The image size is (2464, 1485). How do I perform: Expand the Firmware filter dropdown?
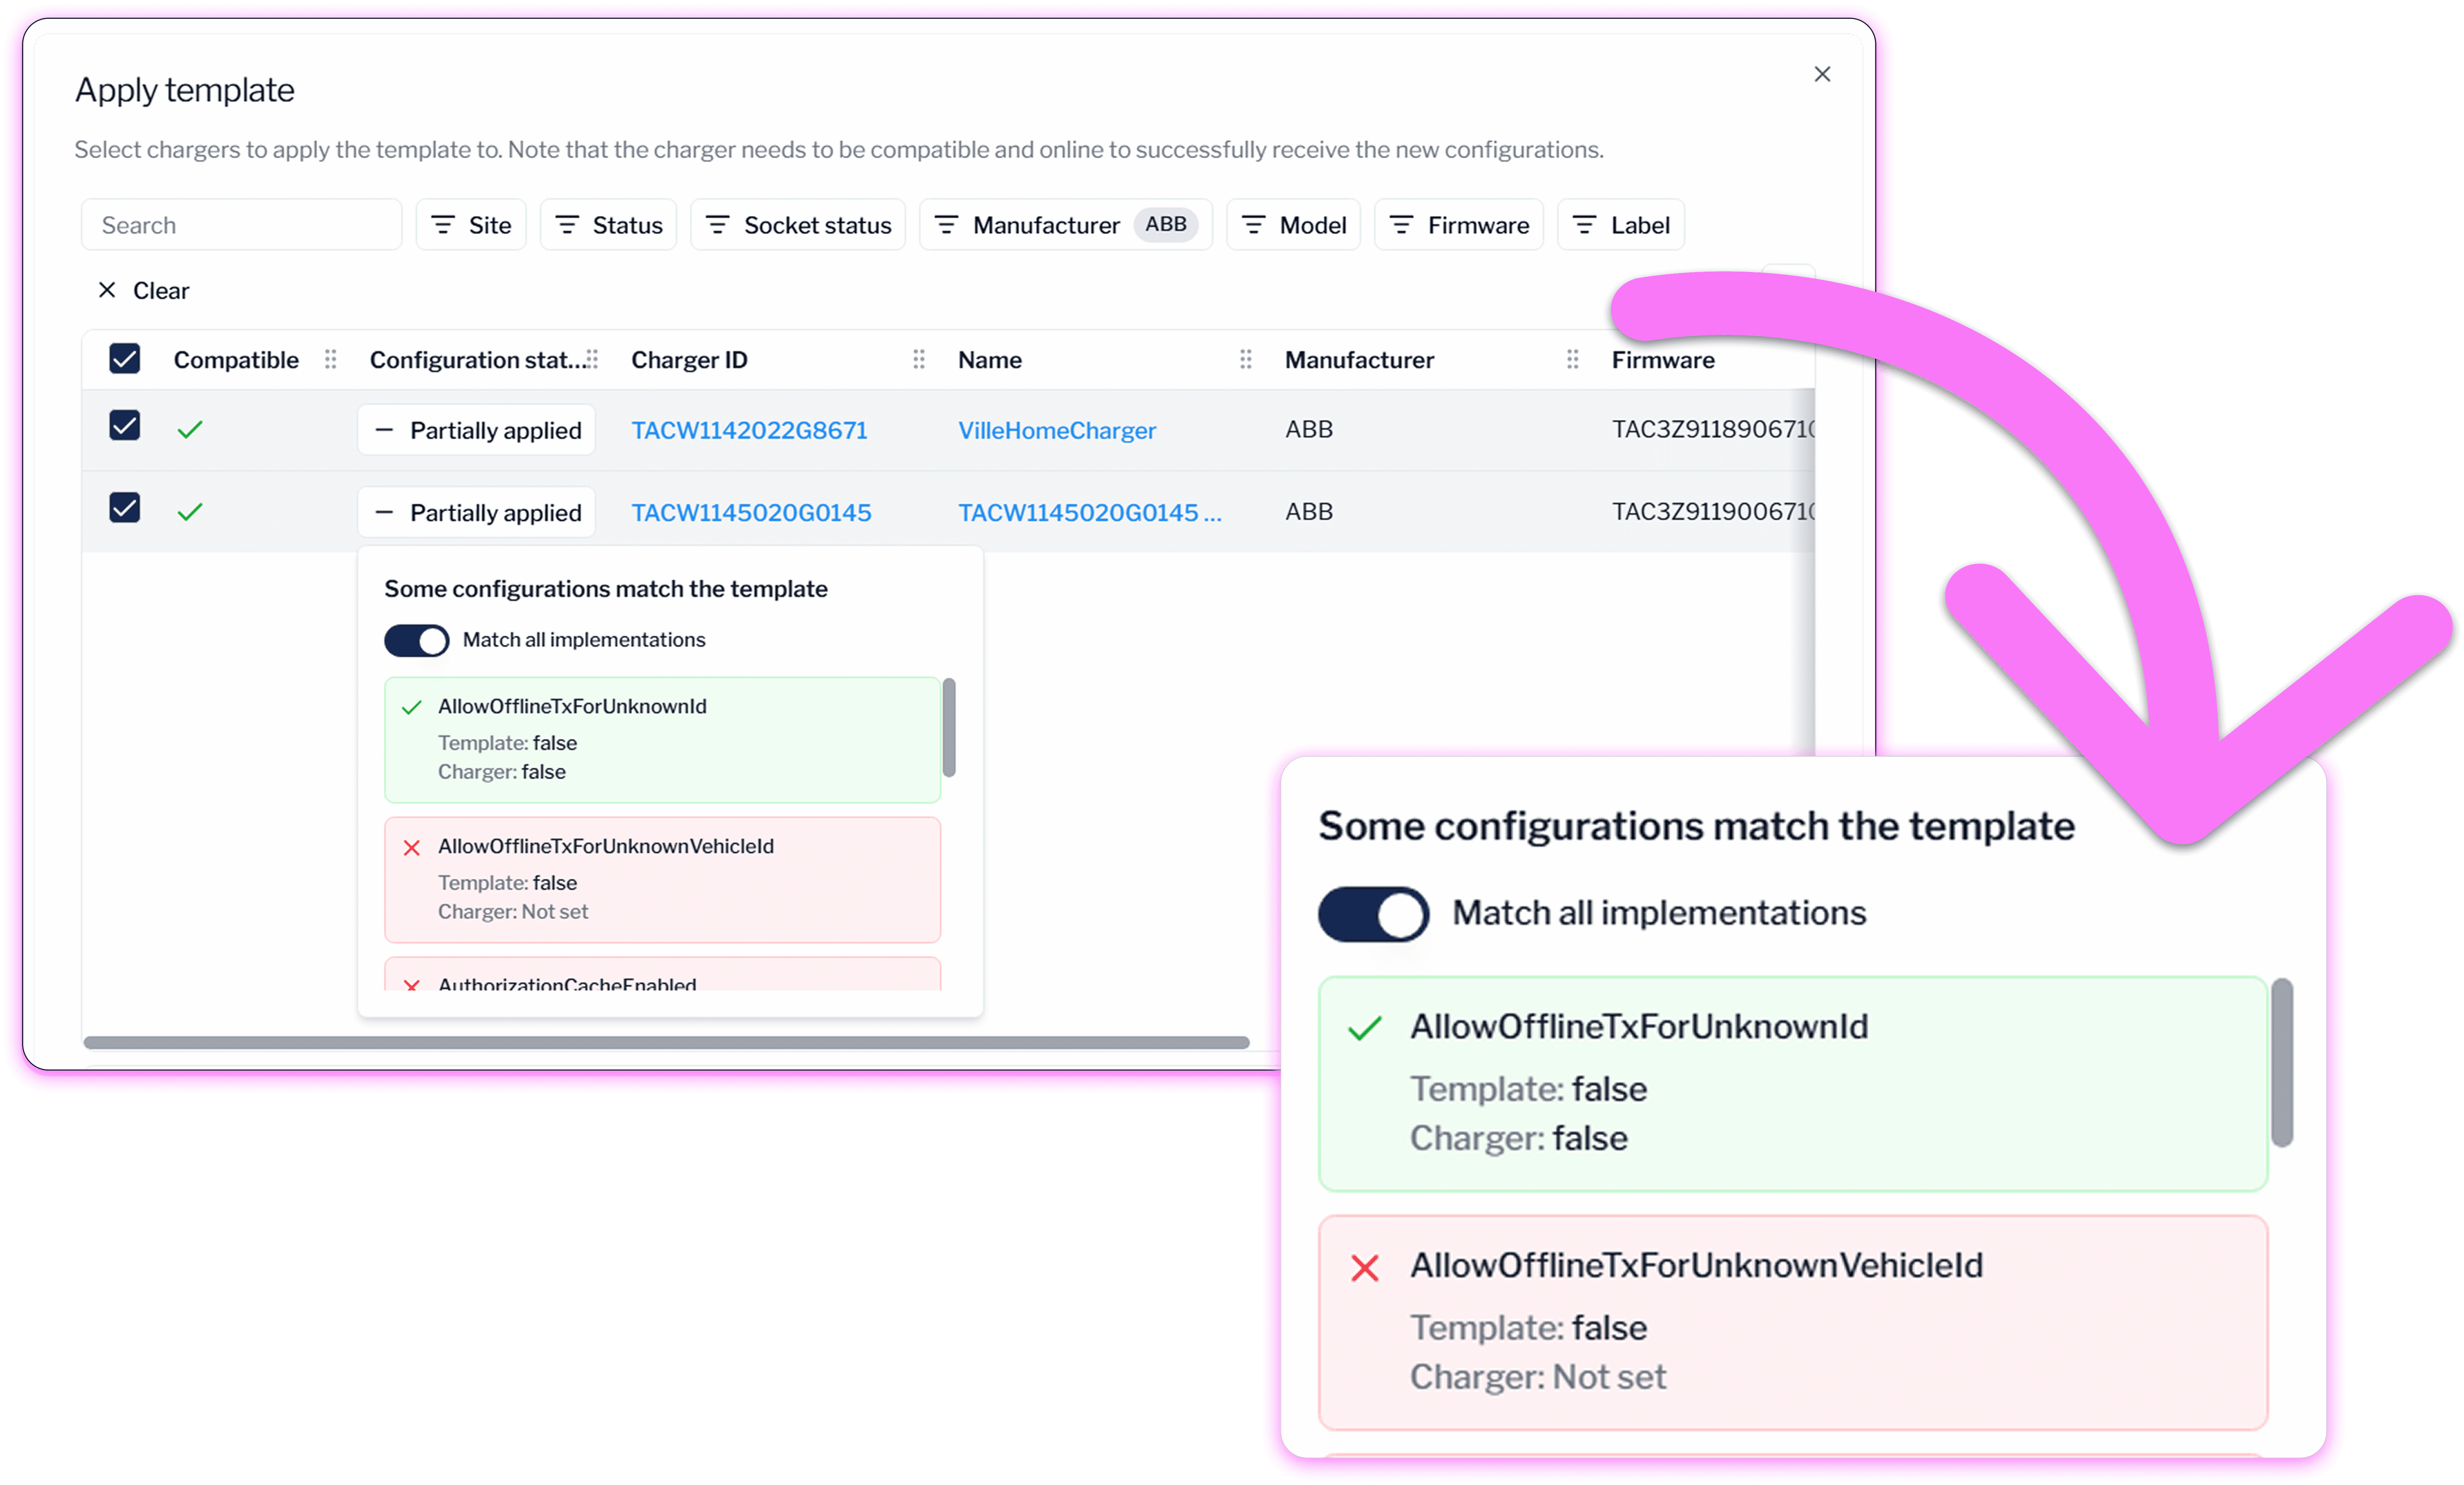pos(1459,225)
